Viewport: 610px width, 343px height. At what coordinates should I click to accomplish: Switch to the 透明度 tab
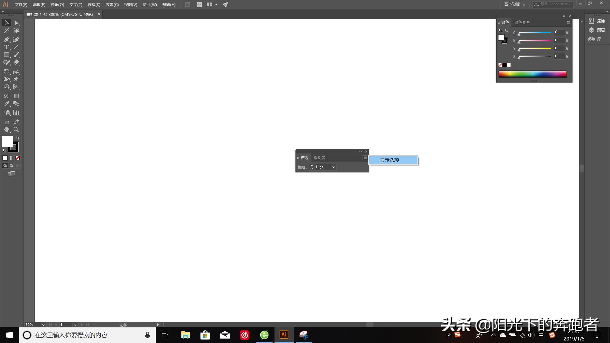pyautogui.click(x=319, y=158)
